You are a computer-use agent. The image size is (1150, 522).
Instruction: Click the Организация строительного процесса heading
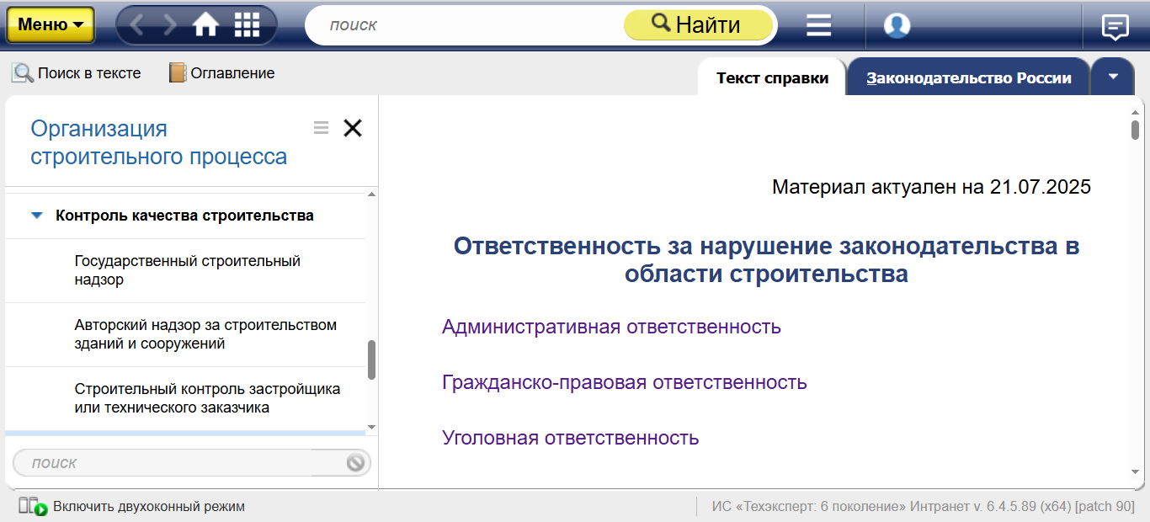point(158,142)
